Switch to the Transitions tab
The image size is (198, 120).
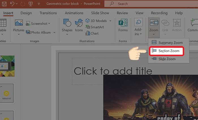[x=48, y=13]
